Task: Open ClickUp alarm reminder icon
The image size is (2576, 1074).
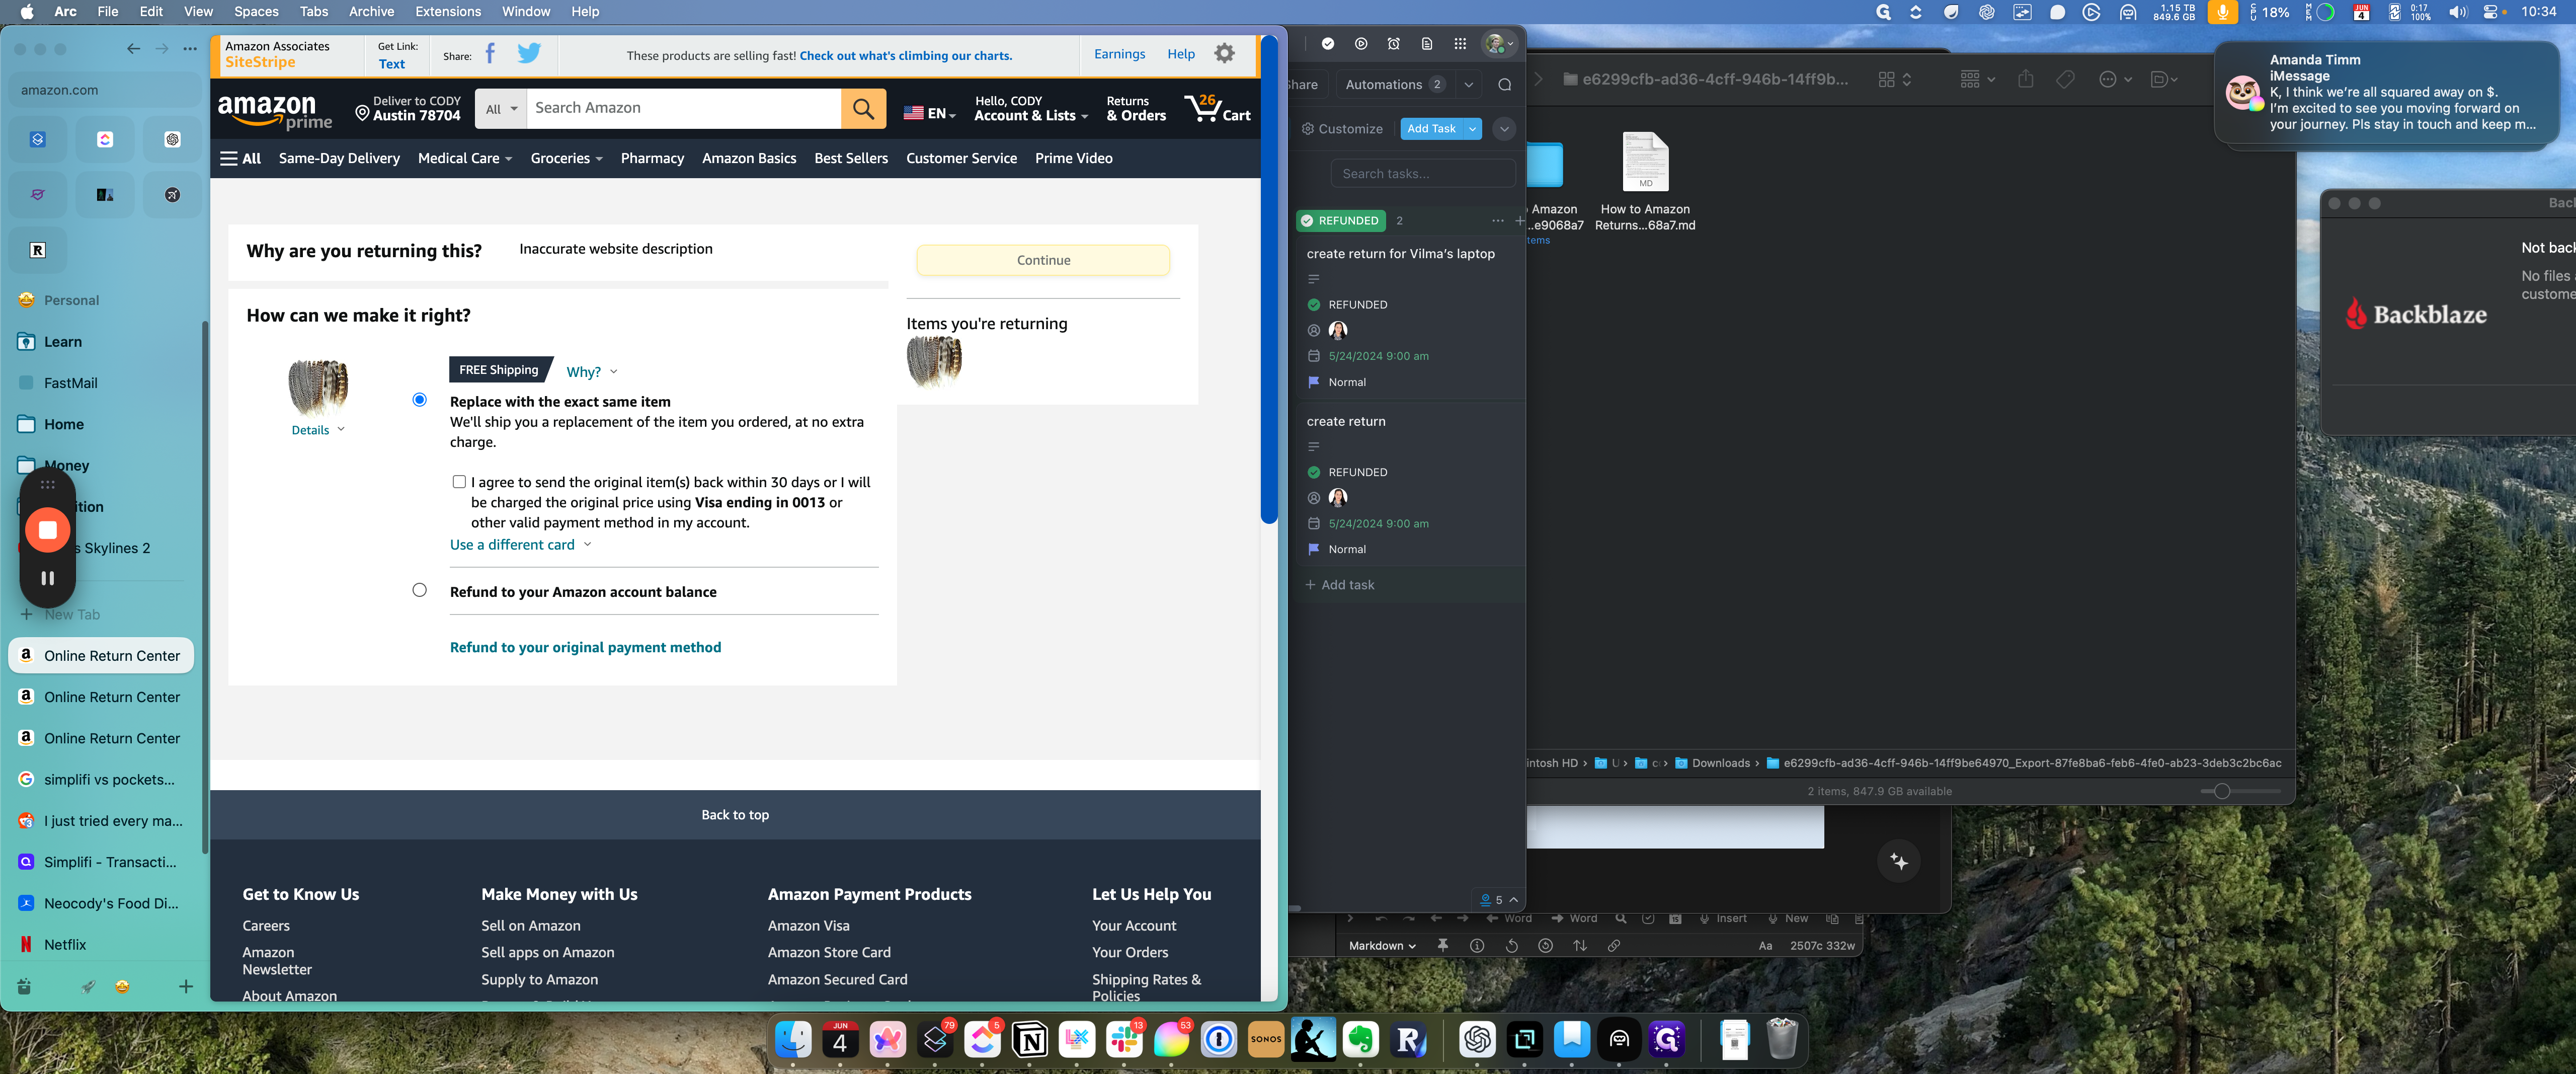Action: [1394, 44]
